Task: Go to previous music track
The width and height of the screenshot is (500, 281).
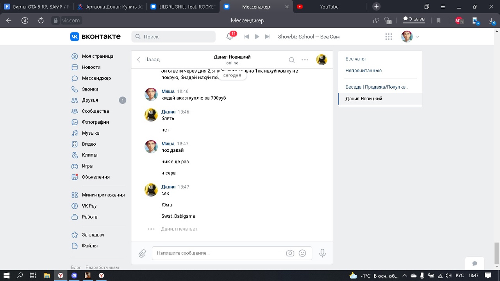Action: (246, 37)
